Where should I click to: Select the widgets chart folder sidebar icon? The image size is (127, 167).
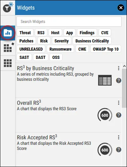point(8,33)
